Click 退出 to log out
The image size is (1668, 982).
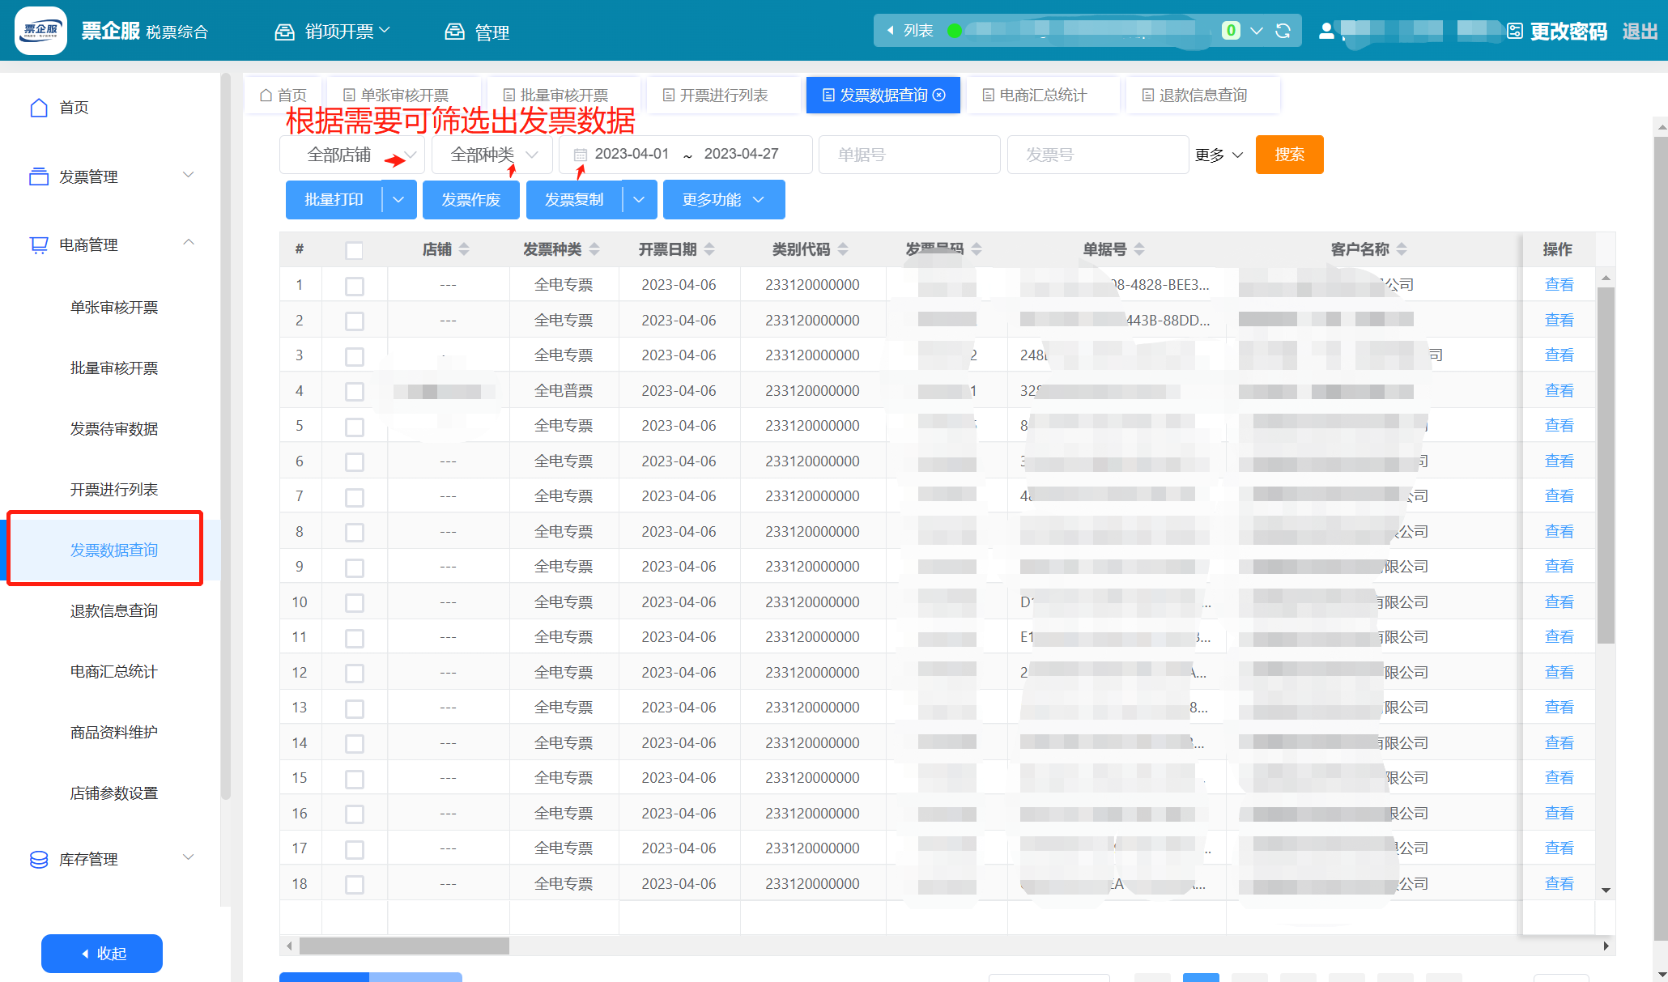(x=1640, y=31)
